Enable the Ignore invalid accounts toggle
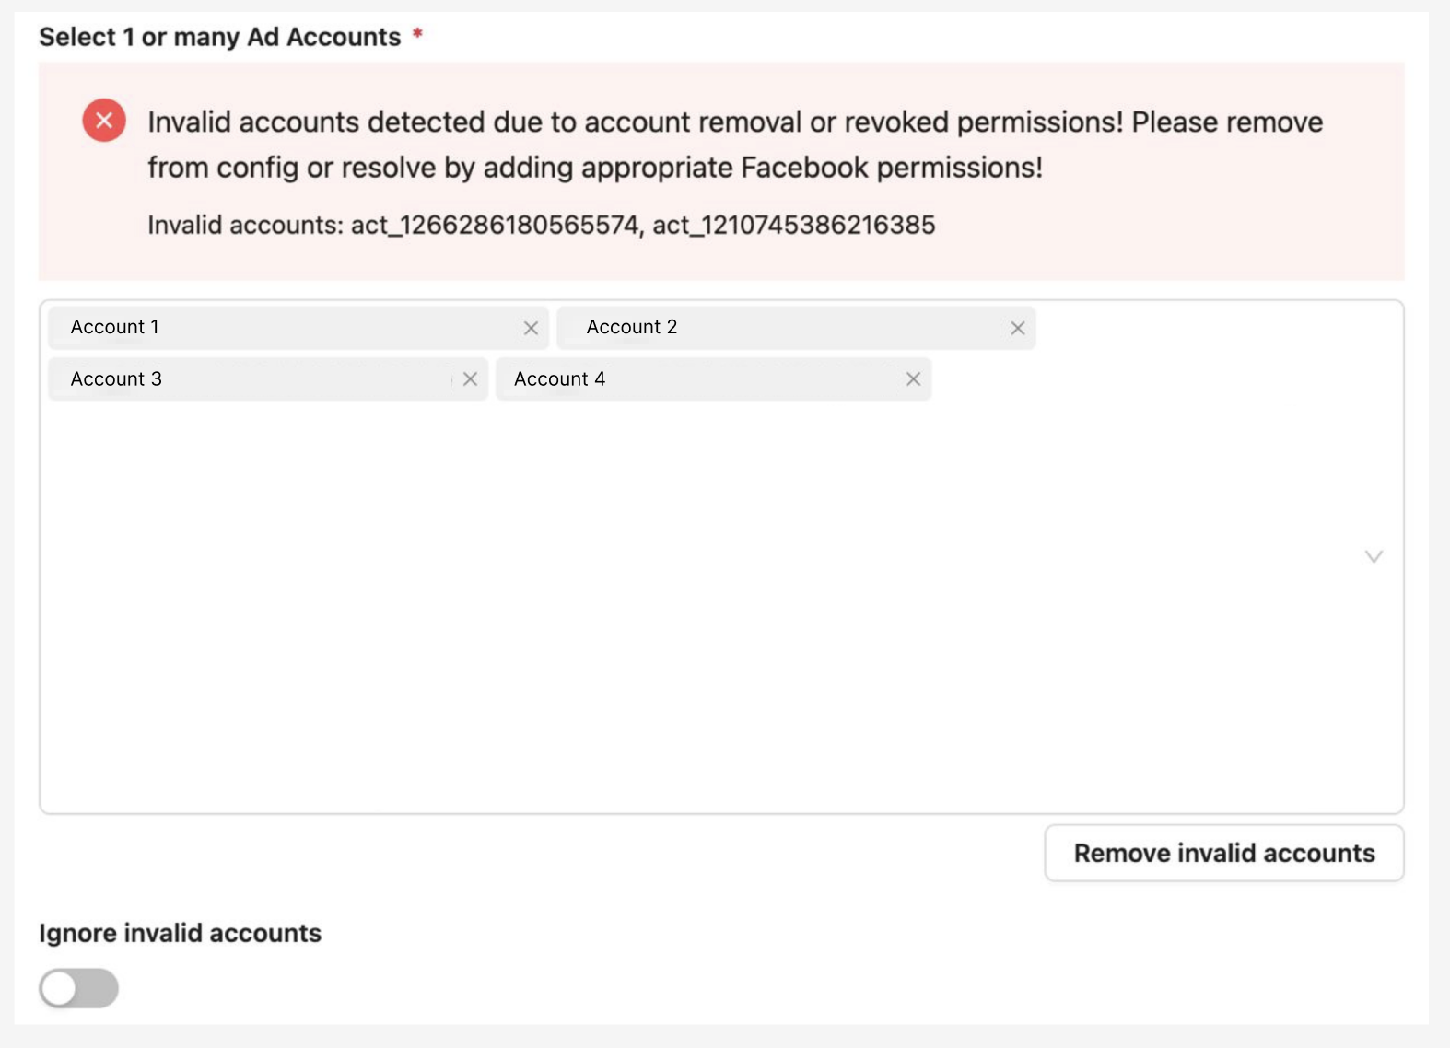 tap(79, 988)
